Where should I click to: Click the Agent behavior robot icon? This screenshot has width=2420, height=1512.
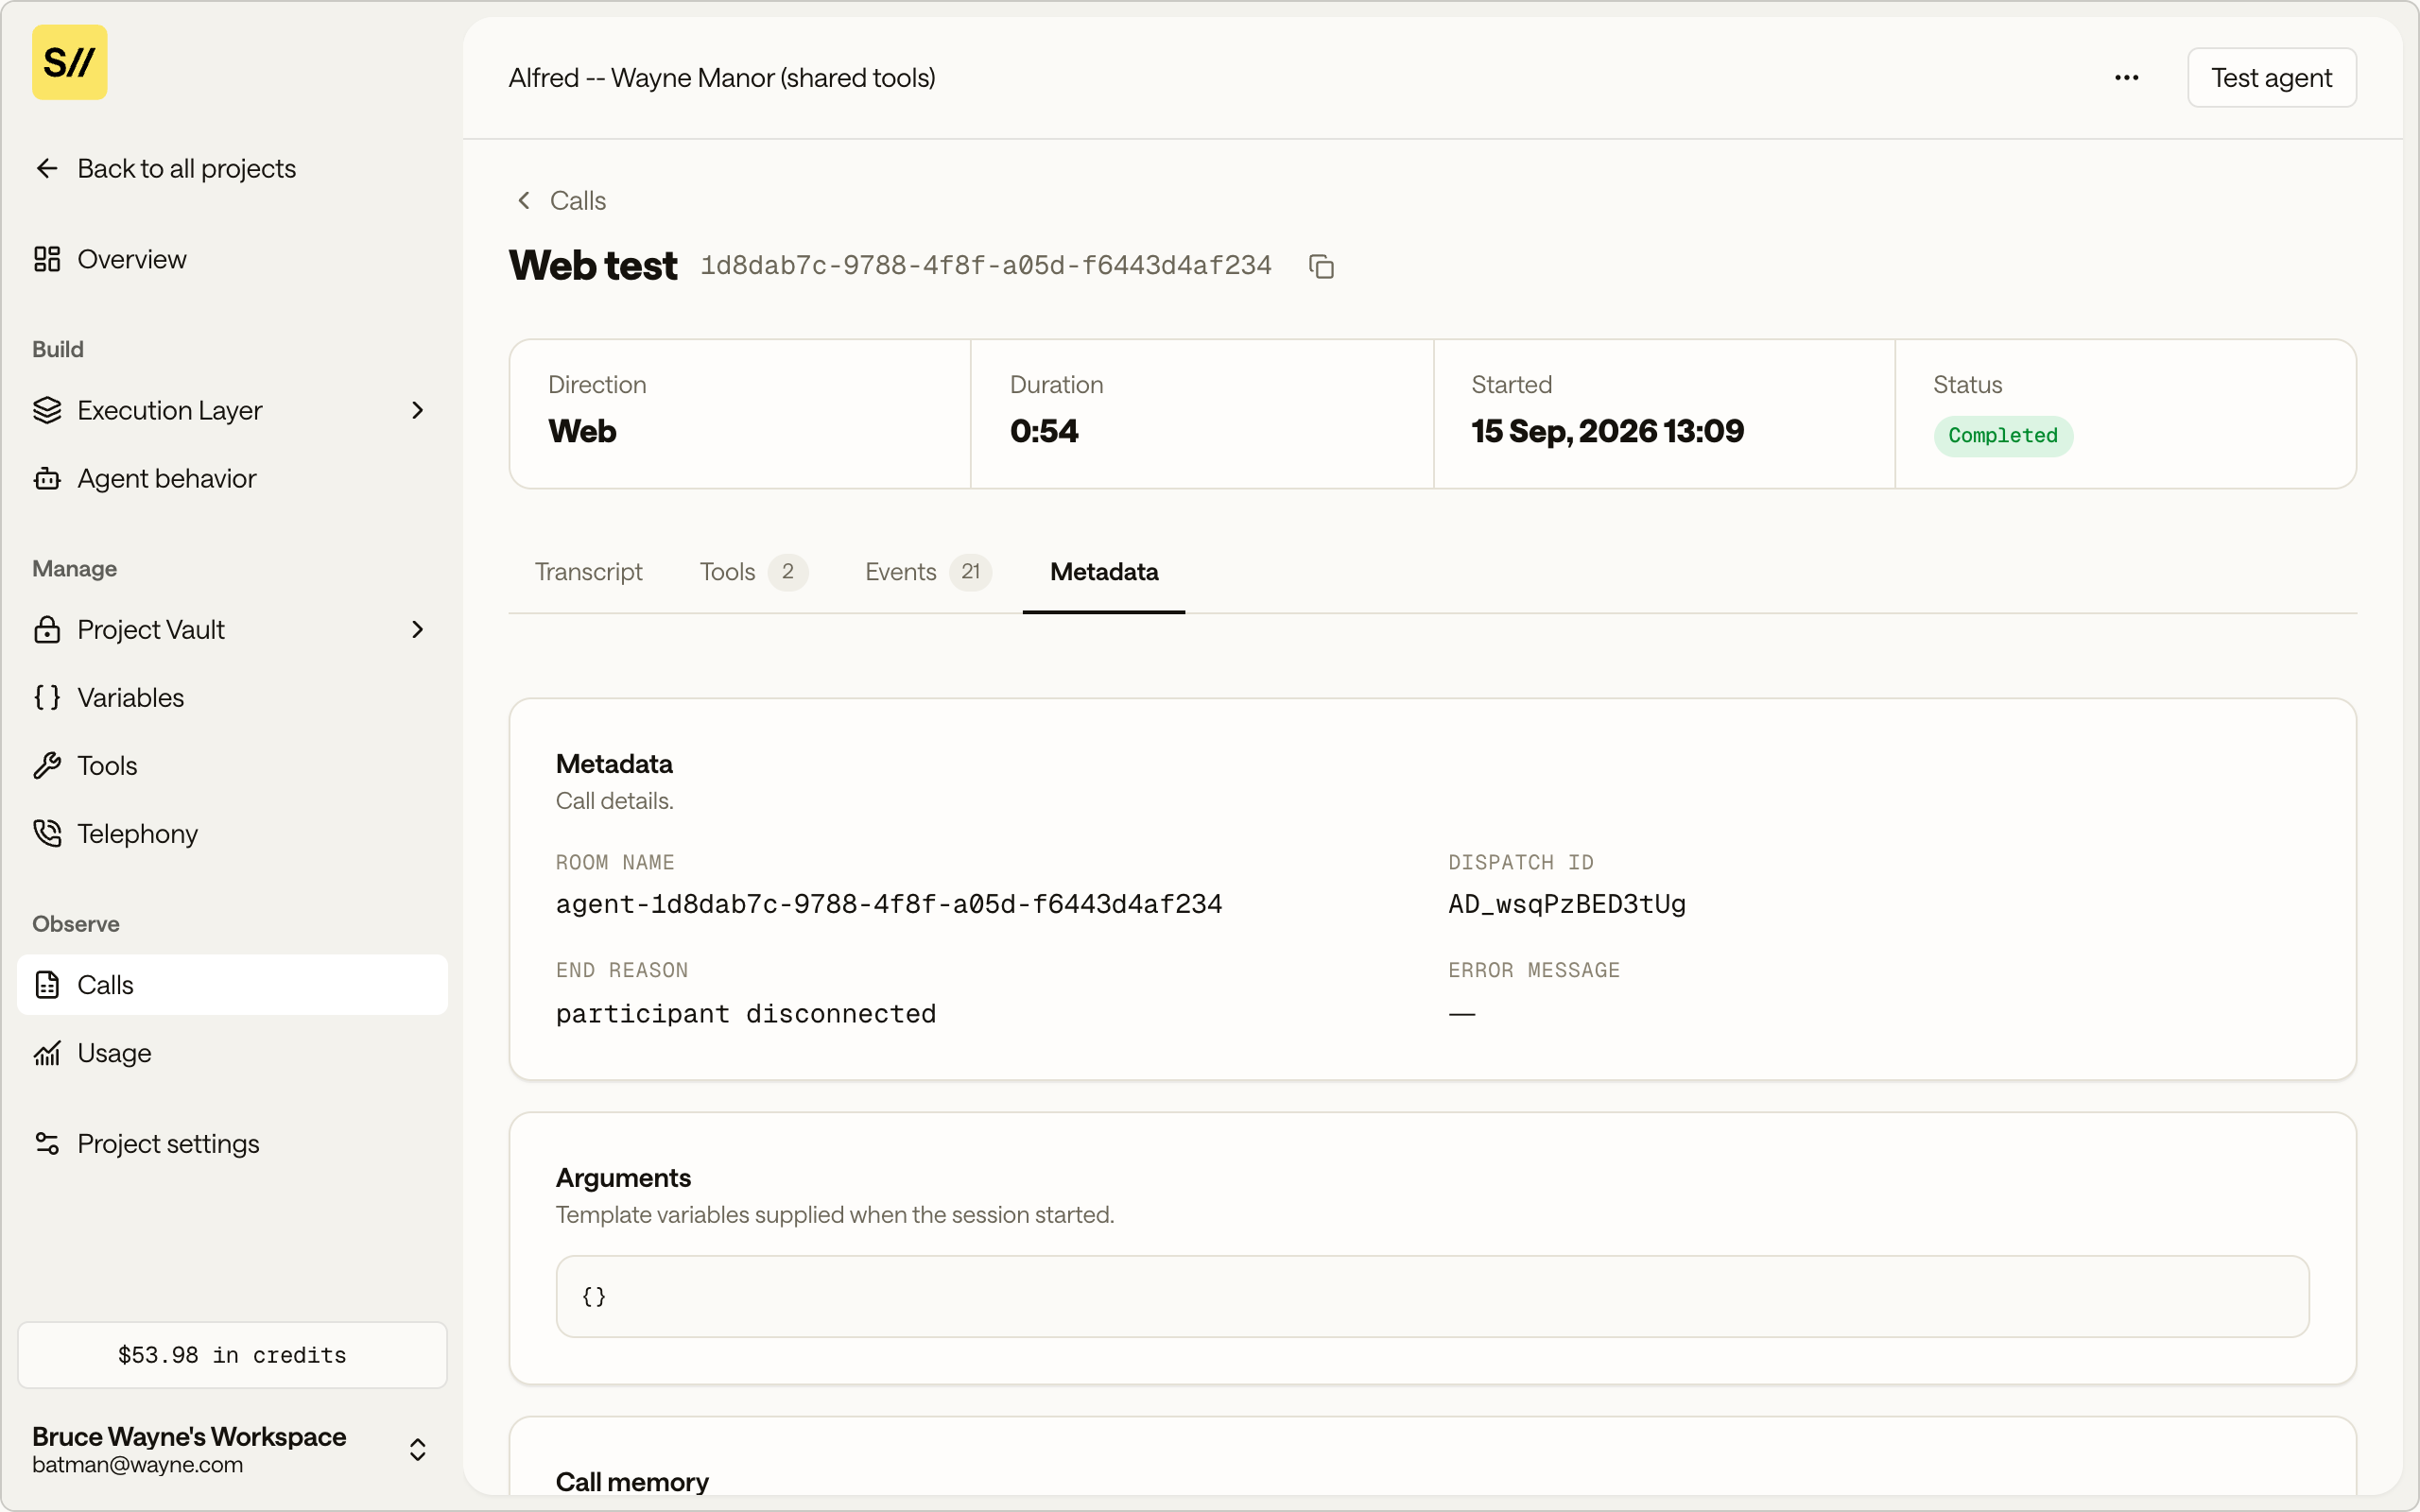click(47, 478)
